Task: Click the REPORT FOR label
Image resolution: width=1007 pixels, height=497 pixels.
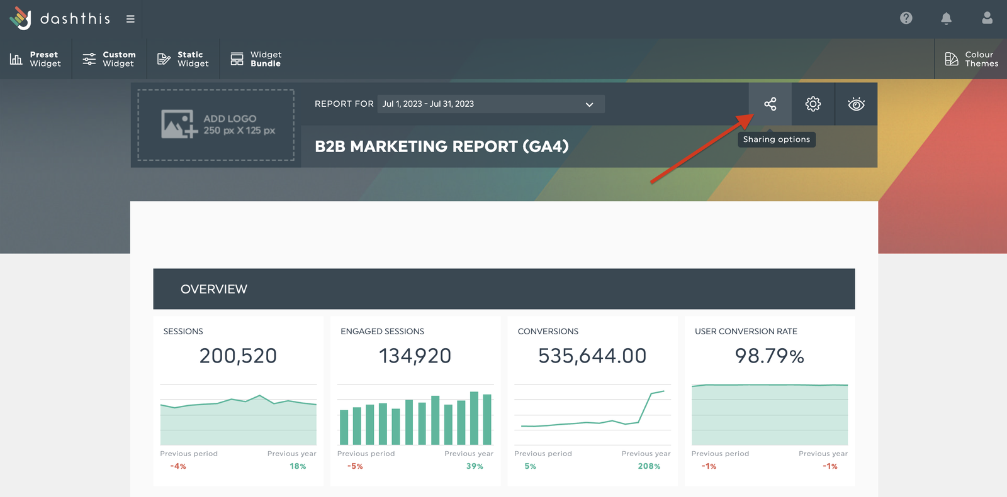Action: 344,104
